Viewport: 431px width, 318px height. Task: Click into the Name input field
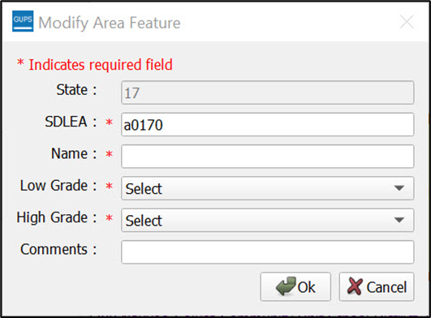268,157
